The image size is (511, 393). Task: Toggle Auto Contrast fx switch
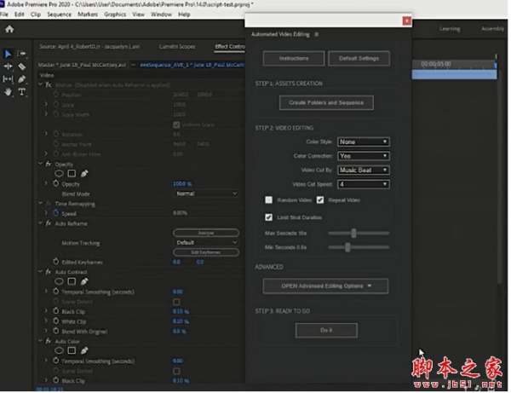[49, 272]
